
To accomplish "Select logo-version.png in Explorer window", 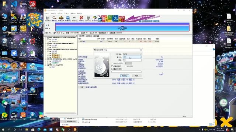I will click(x=90, y=120).
